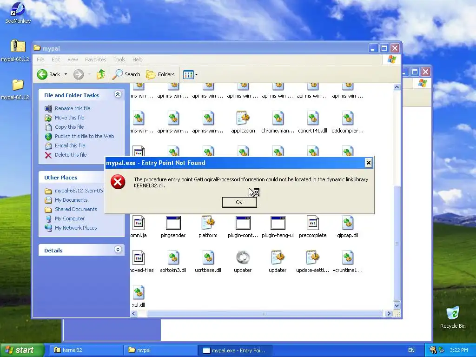Select the vcruntime140 dll file icon
This screenshot has width=476, height=357.
coord(348,258)
